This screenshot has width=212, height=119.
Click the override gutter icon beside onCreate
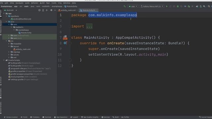[65, 43]
